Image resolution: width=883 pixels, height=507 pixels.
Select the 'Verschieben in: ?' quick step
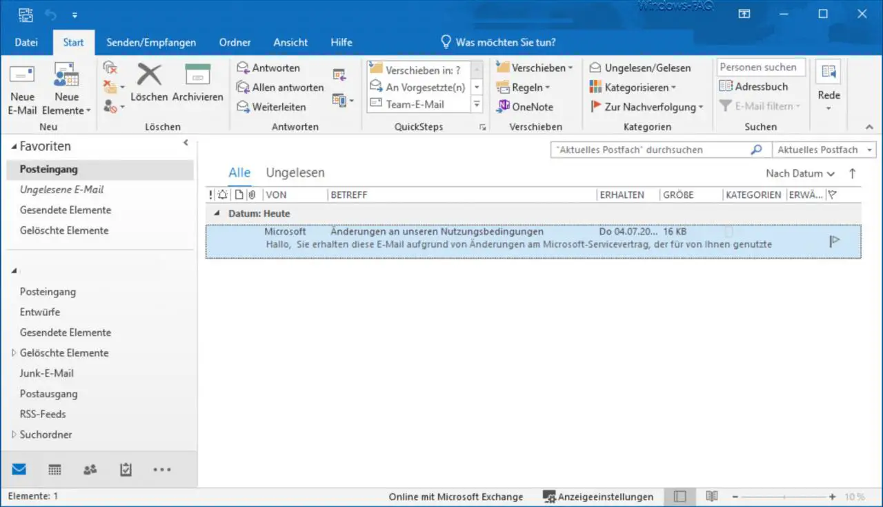419,70
